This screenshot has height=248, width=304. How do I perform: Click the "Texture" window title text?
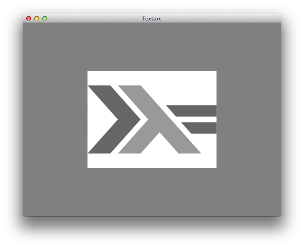[152, 19]
